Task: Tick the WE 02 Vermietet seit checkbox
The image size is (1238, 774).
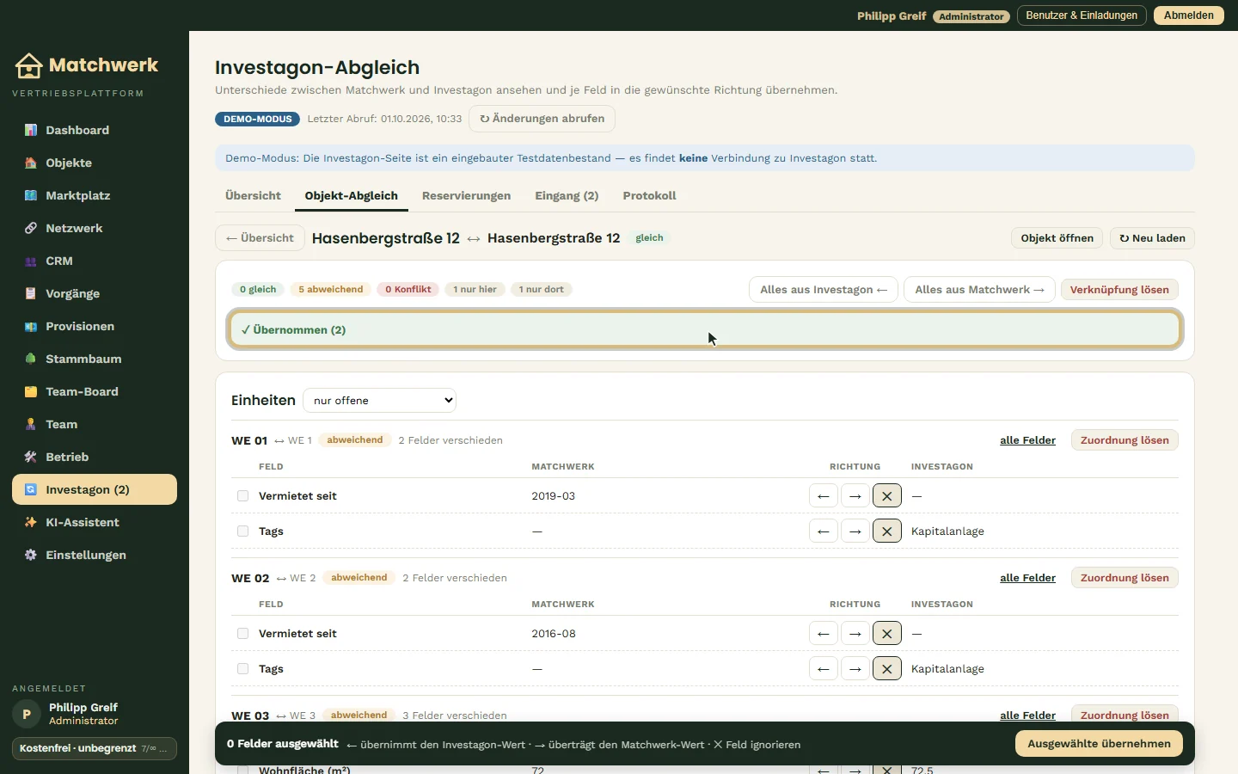Action: coord(243,634)
